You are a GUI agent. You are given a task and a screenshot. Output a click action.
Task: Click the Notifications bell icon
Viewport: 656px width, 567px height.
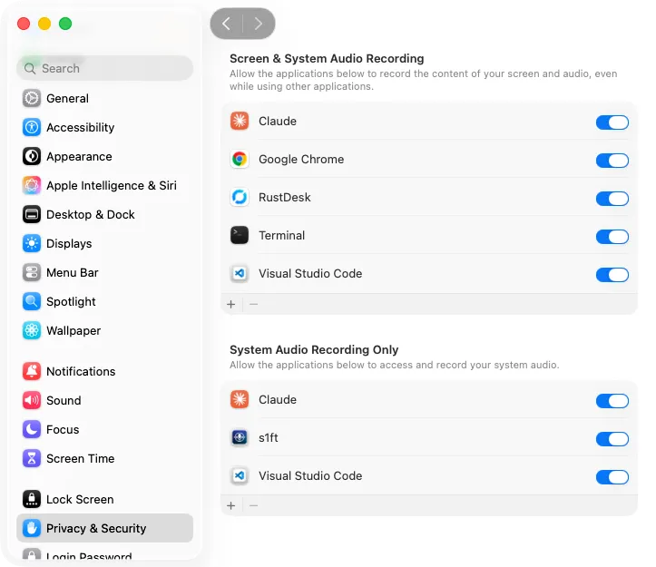coord(32,371)
